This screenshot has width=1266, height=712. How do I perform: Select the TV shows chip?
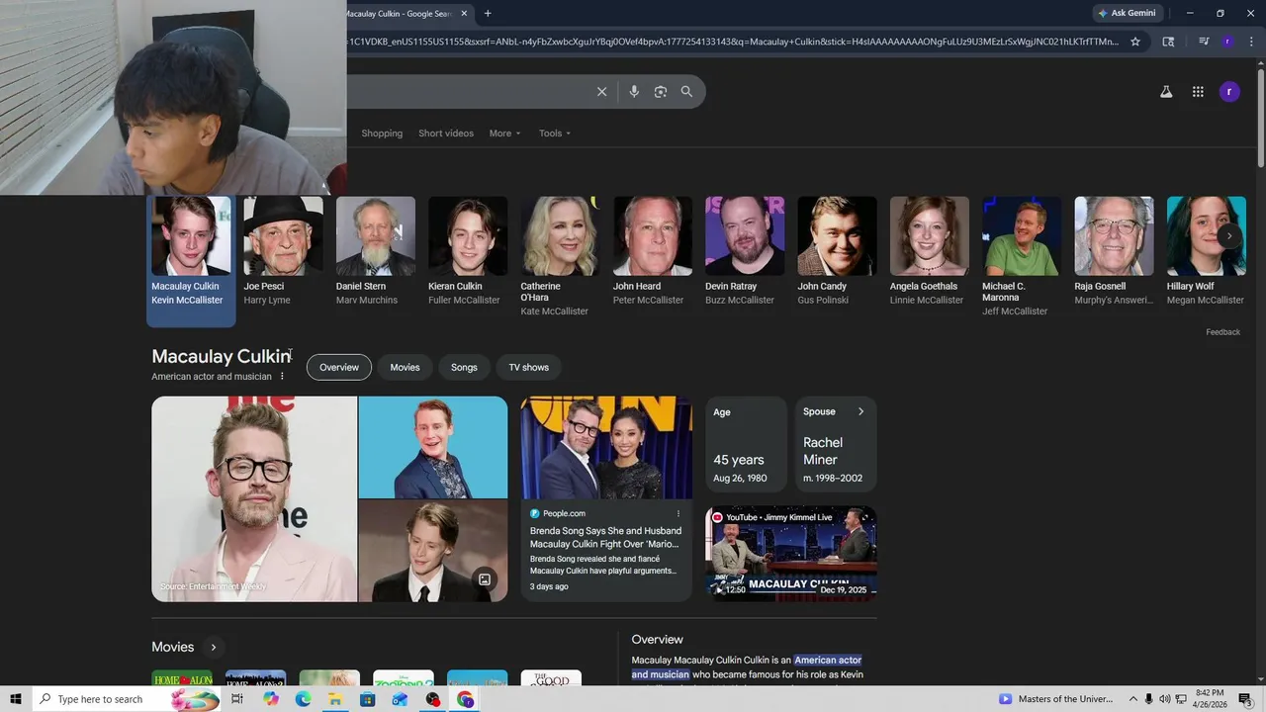click(529, 367)
